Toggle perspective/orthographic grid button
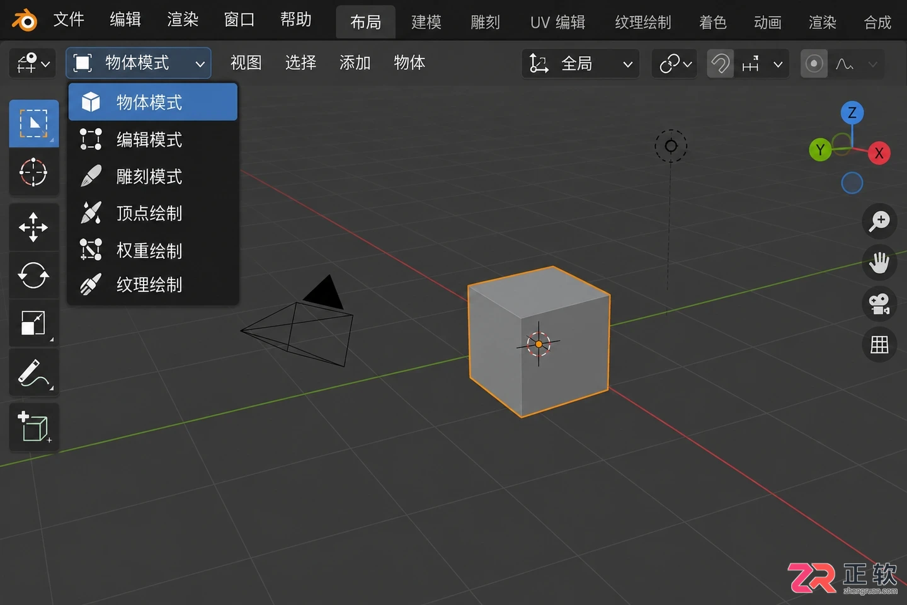 pyautogui.click(x=879, y=345)
